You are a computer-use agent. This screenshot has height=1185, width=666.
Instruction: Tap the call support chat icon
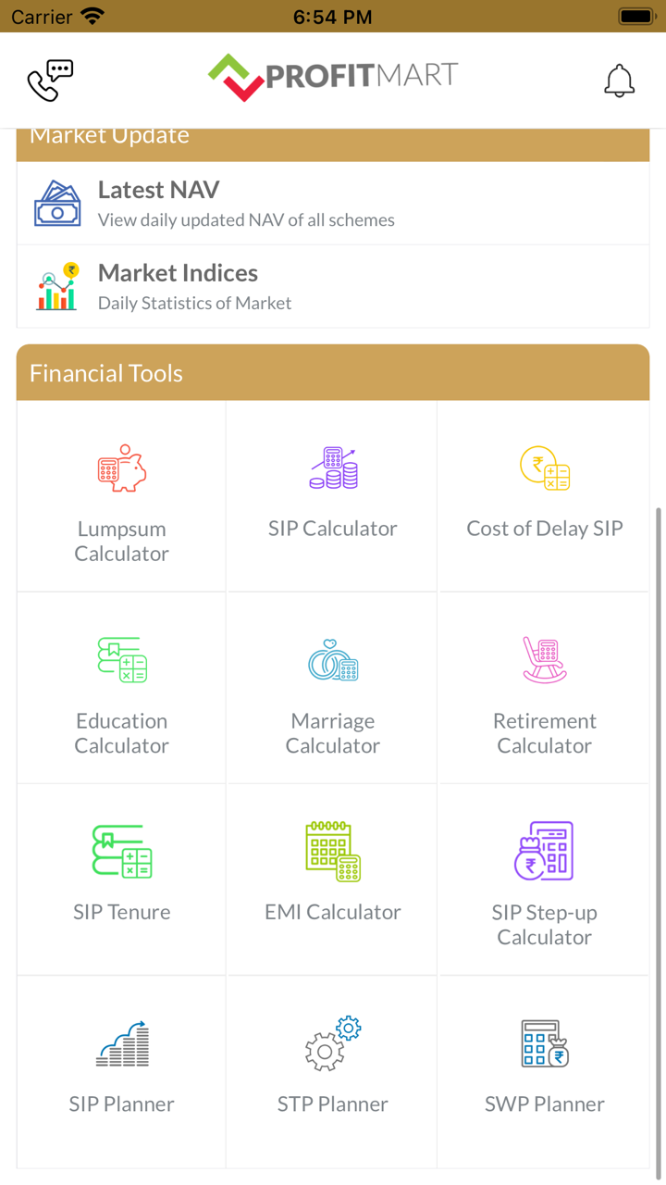point(51,81)
